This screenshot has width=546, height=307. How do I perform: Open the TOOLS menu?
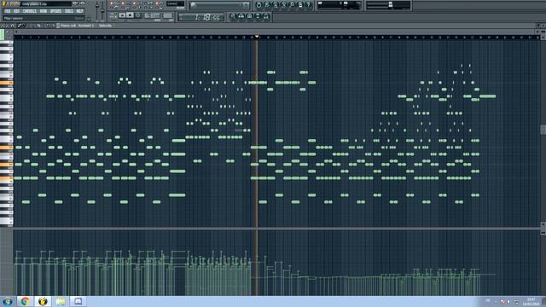[69, 11]
